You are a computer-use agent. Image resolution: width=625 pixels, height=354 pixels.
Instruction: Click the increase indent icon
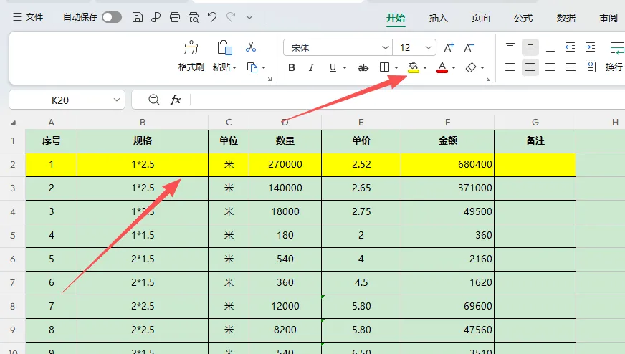coord(591,47)
